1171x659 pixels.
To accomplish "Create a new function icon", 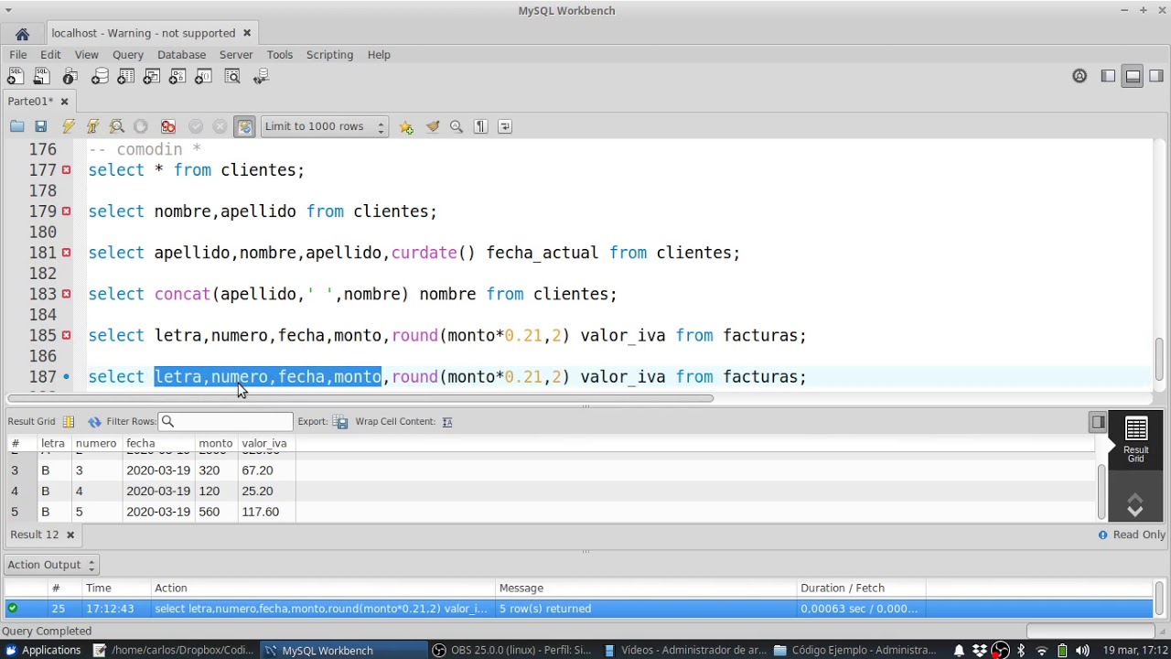I will [203, 77].
